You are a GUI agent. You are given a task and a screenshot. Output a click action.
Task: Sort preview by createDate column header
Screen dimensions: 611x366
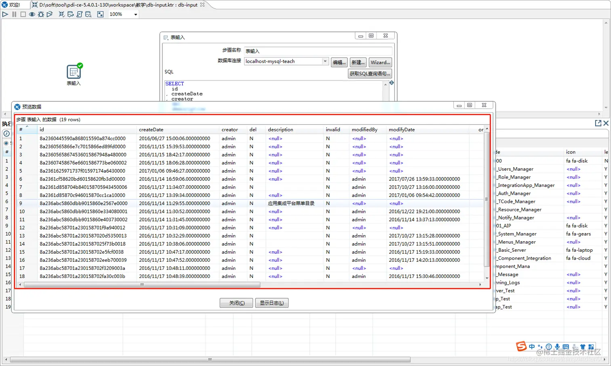click(x=178, y=130)
